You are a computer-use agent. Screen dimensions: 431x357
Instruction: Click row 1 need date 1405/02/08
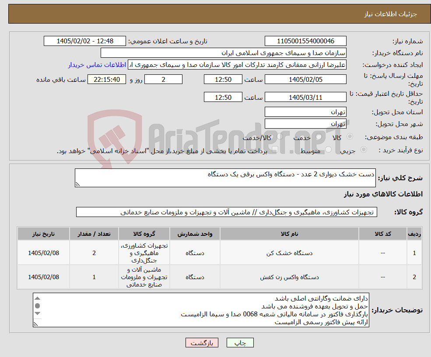(x=43, y=253)
